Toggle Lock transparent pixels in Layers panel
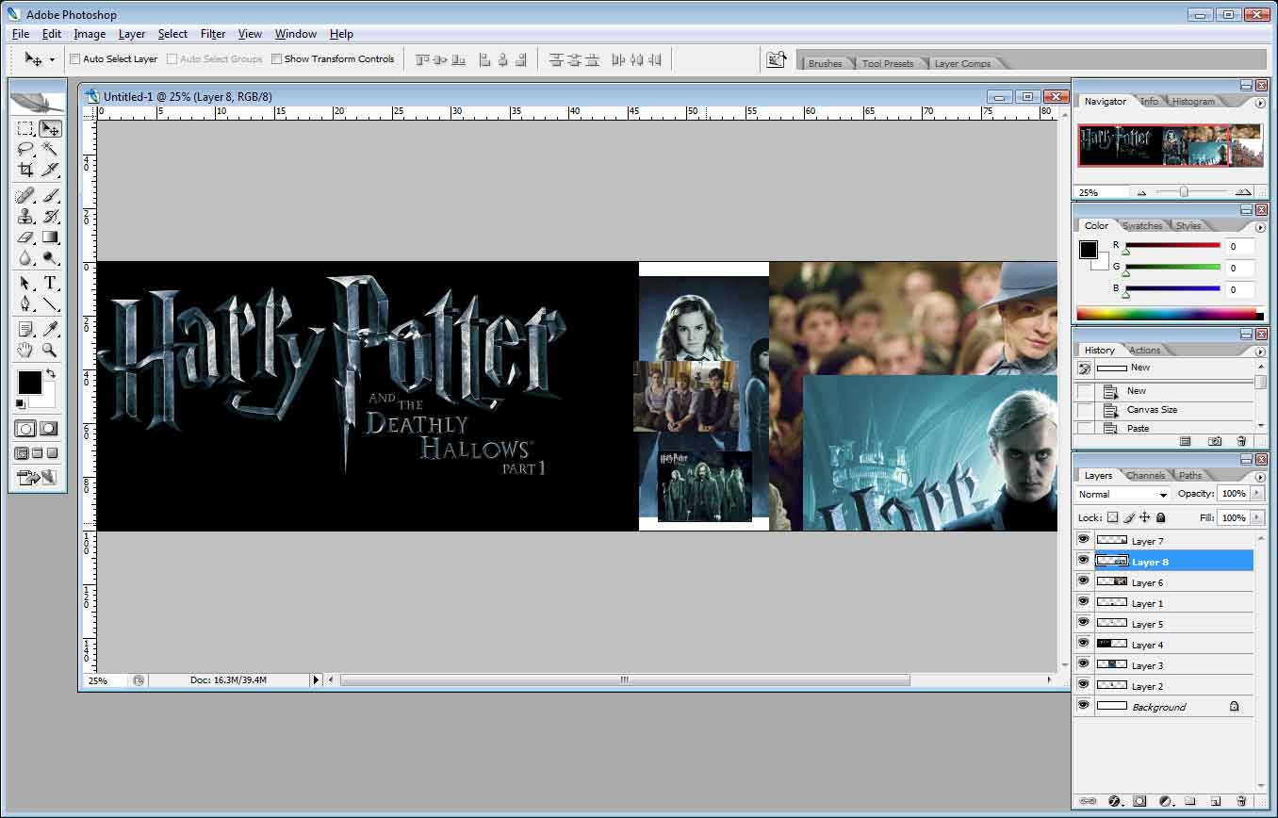The width and height of the screenshot is (1278, 818). [x=1112, y=517]
